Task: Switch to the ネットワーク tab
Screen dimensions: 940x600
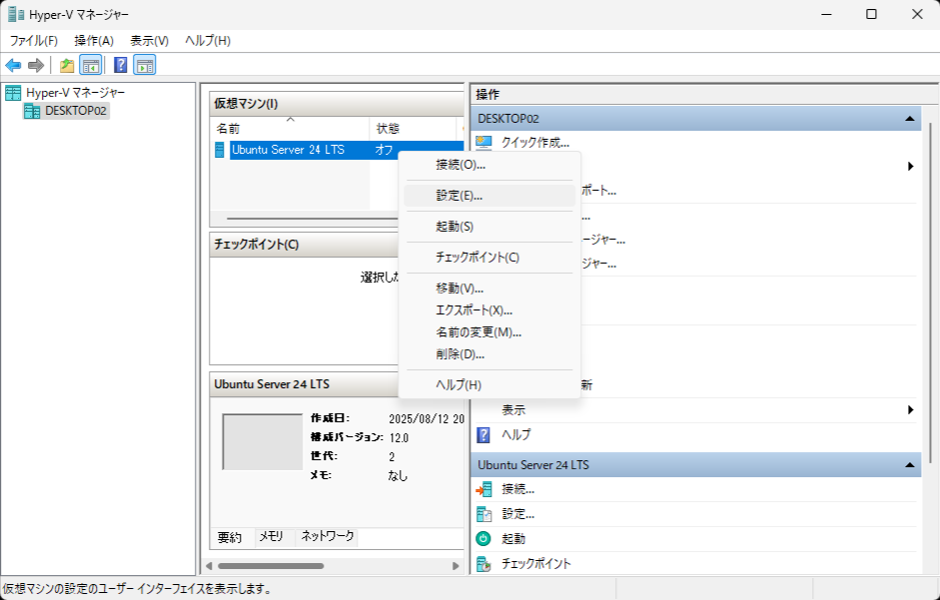Action: pos(328,536)
